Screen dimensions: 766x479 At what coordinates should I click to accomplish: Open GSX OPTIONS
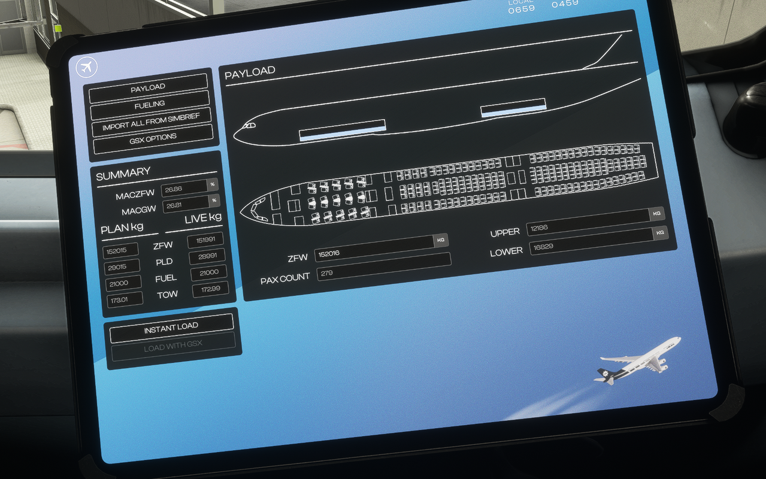[153, 138]
